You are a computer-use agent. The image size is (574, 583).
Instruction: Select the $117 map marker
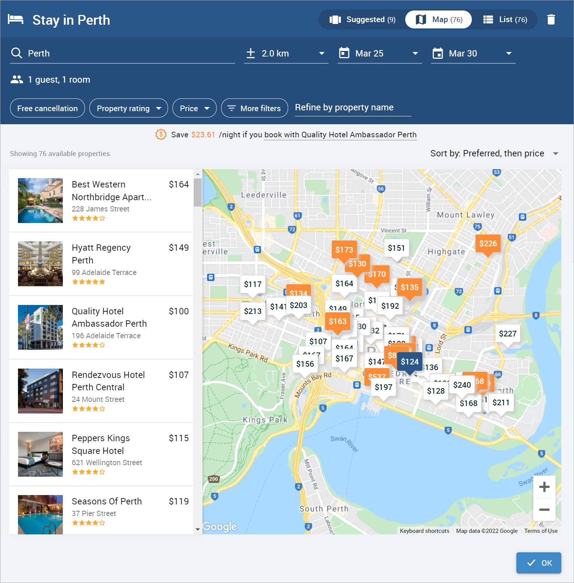point(253,284)
